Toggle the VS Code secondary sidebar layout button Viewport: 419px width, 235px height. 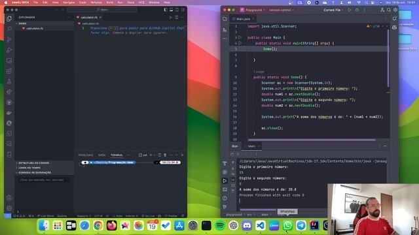pos(177,10)
